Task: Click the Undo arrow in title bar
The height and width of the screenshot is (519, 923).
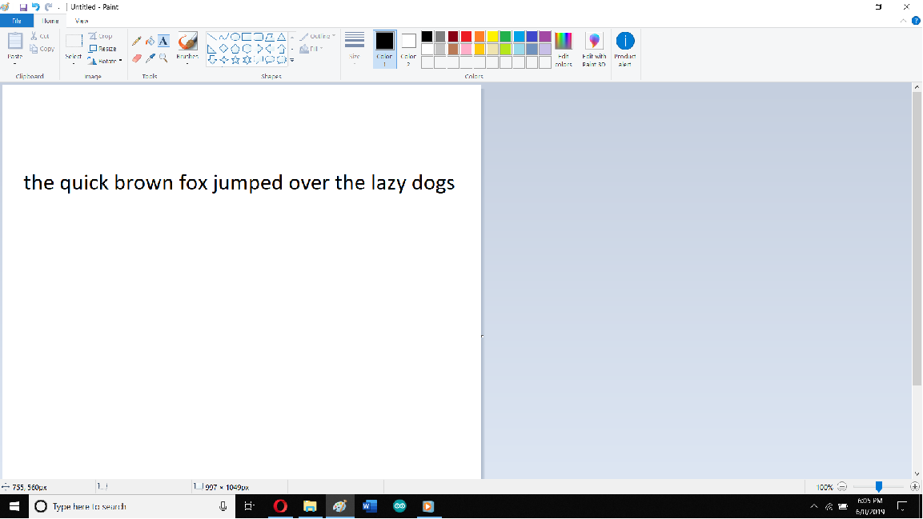Action: click(36, 7)
